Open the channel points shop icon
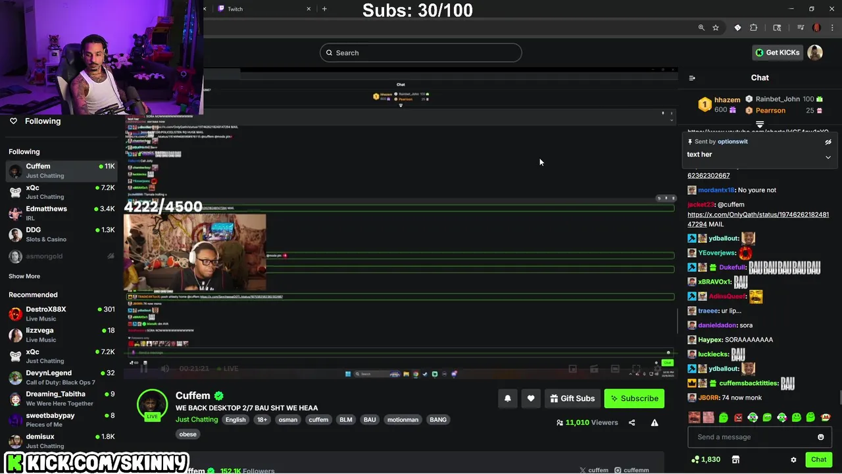 click(735, 460)
